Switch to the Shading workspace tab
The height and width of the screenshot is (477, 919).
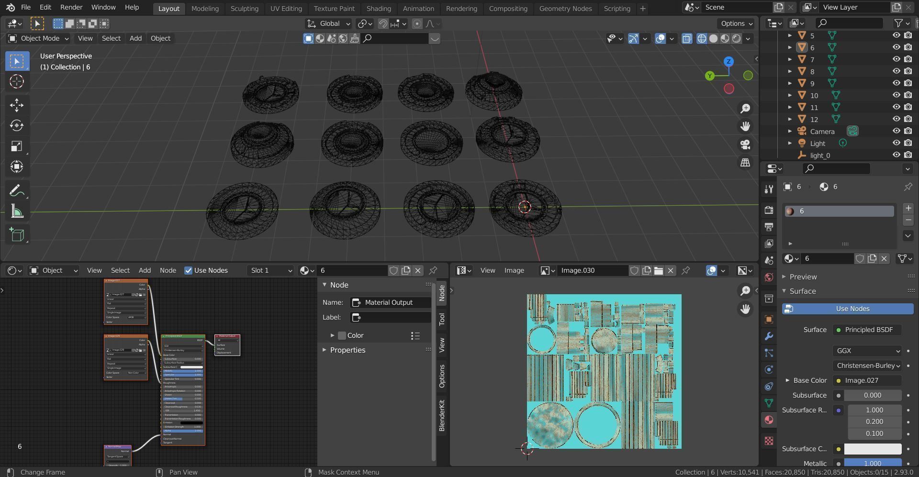pyautogui.click(x=378, y=8)
